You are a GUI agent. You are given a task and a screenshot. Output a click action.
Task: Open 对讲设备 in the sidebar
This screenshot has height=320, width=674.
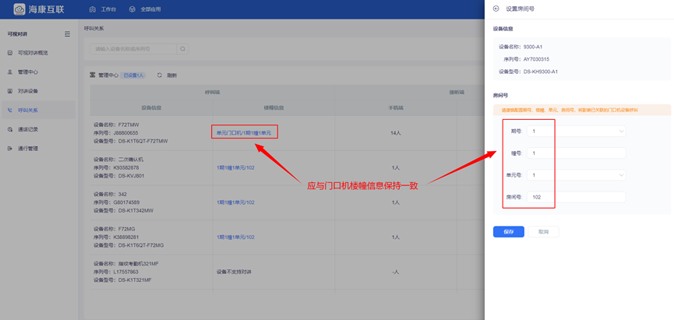click(28, 91)
